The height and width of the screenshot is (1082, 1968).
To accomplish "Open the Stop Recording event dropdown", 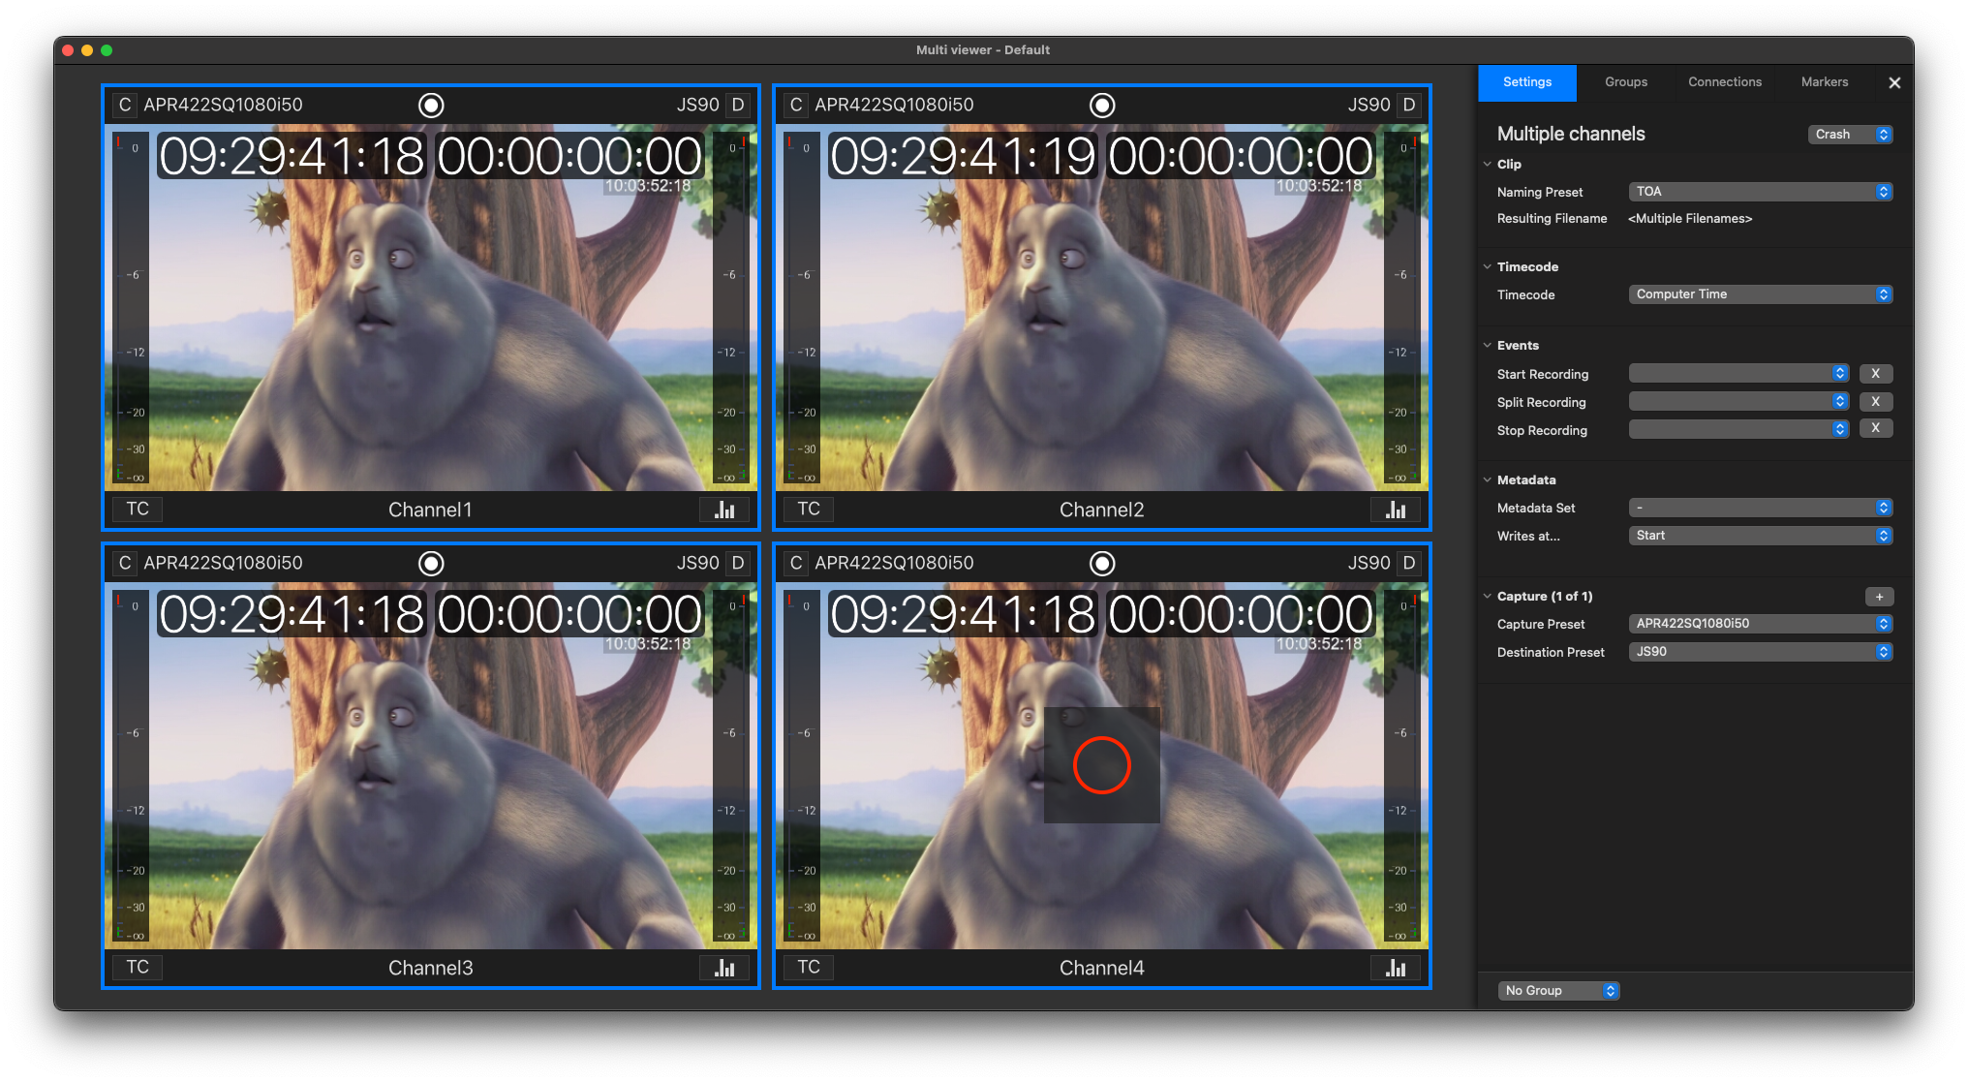I will pos(1738,429).
